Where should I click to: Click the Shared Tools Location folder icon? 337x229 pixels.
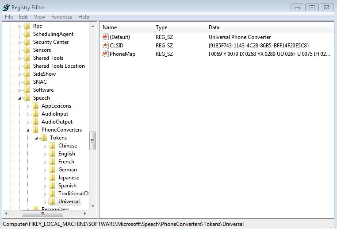pos(27,66)
